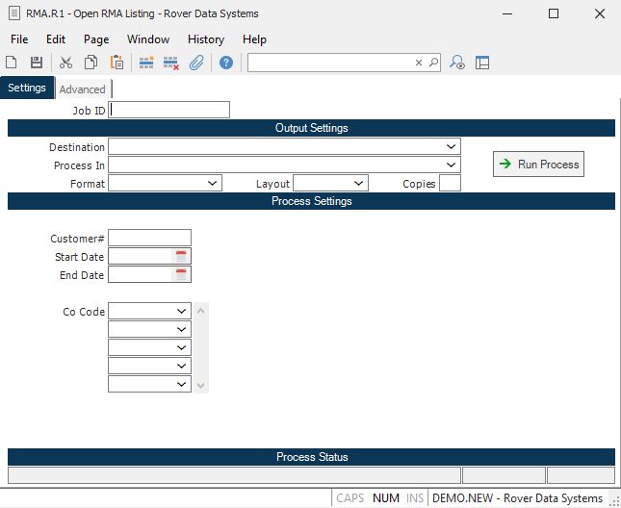Click the layout panel icon at toolbar end
Image resolution: width=621 pixels, height=508 pixels.
pos(482,63)
